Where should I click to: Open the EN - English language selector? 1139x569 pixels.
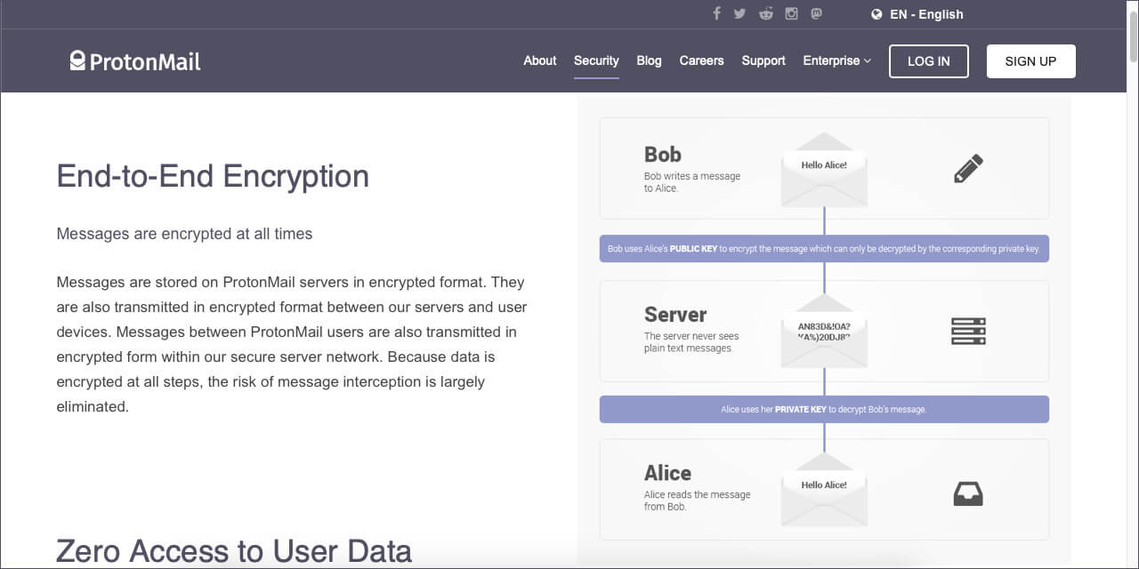[917, 14]
